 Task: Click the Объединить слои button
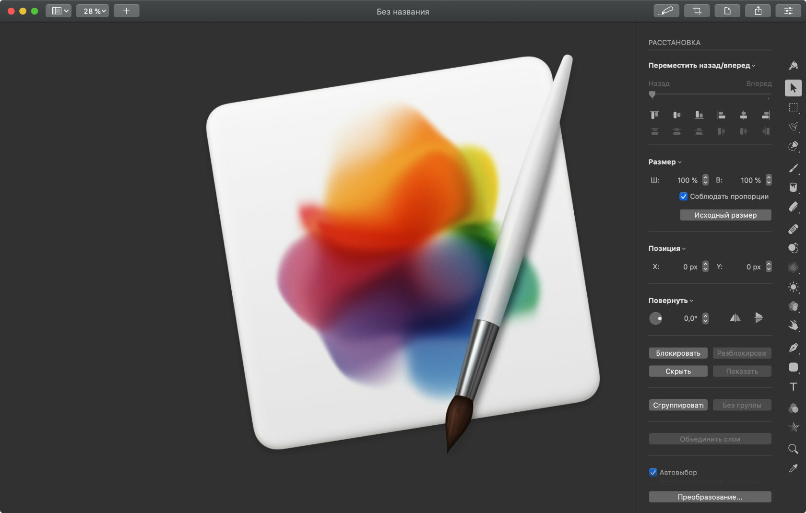click(710, 439)
